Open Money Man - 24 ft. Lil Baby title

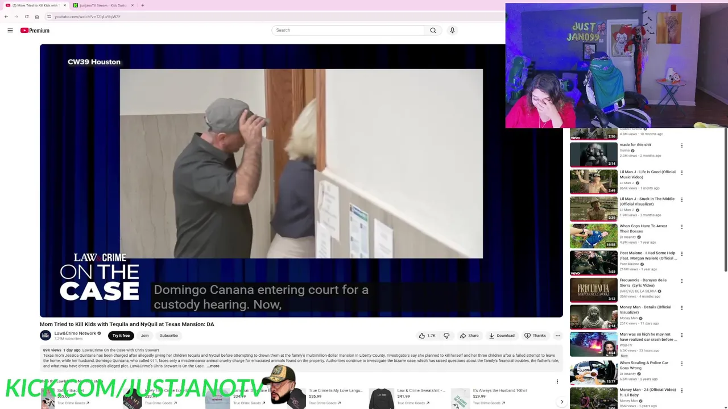(x=648, y=393)
